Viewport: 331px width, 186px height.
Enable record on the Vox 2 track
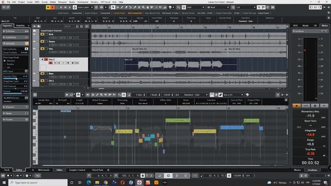tap(51, 63)
